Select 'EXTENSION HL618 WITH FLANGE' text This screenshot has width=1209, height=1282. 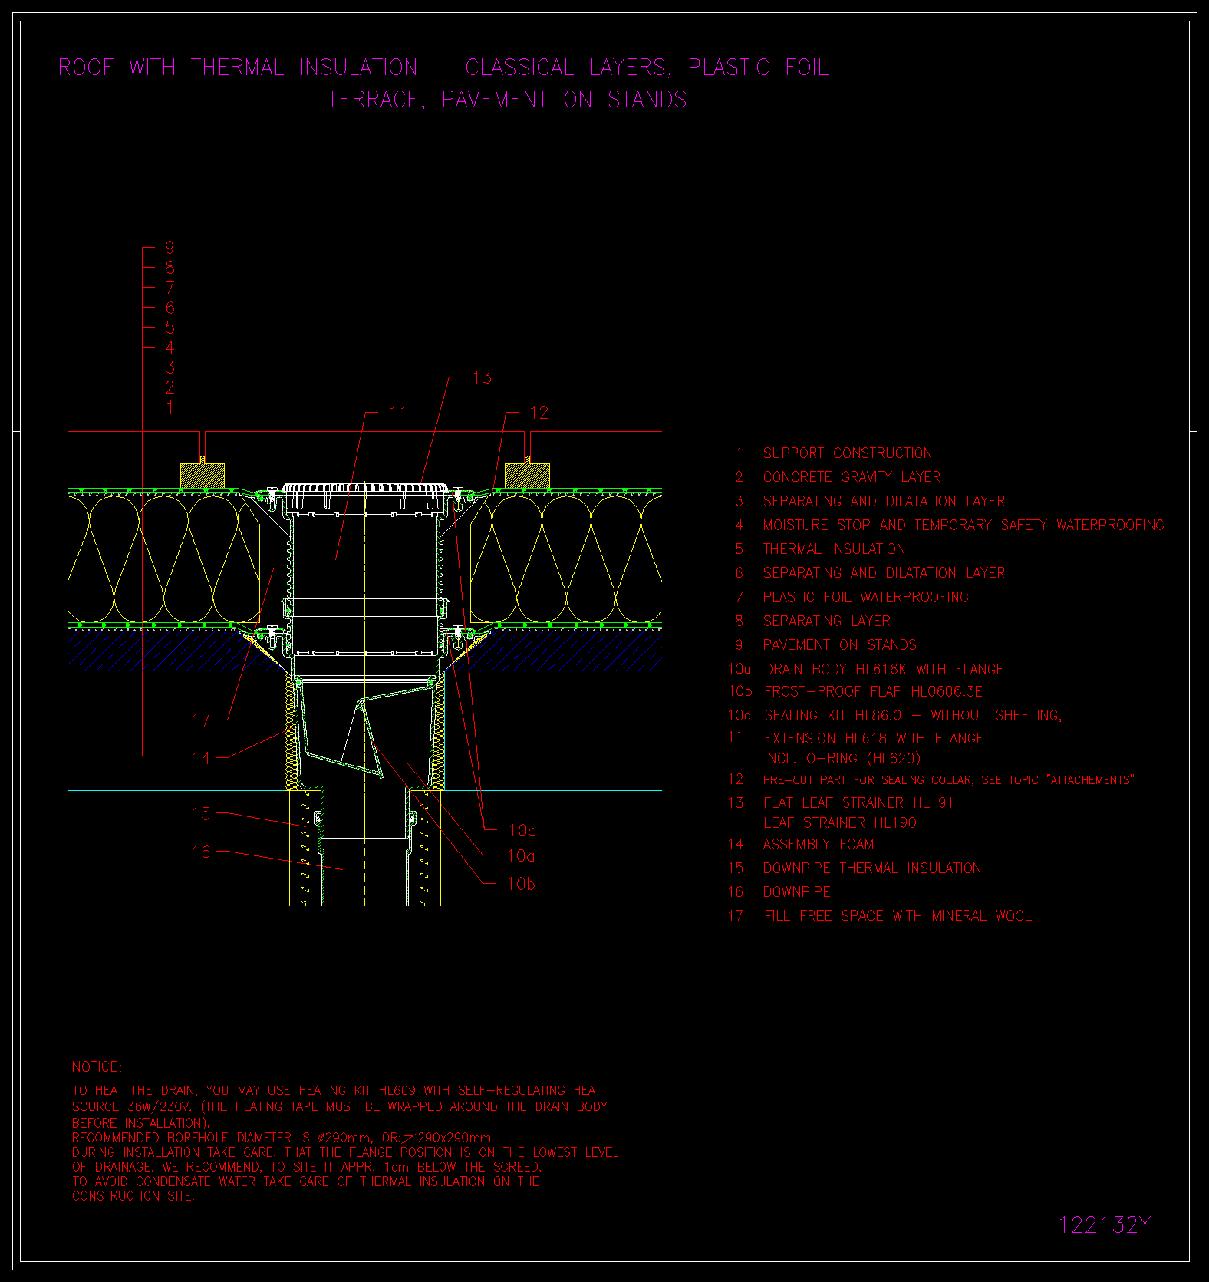tap(874, 739)
